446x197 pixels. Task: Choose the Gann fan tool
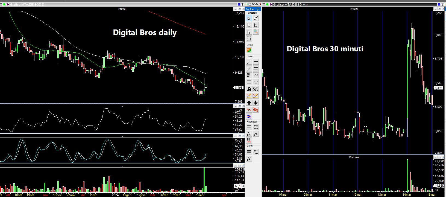[x=249, y=159]
